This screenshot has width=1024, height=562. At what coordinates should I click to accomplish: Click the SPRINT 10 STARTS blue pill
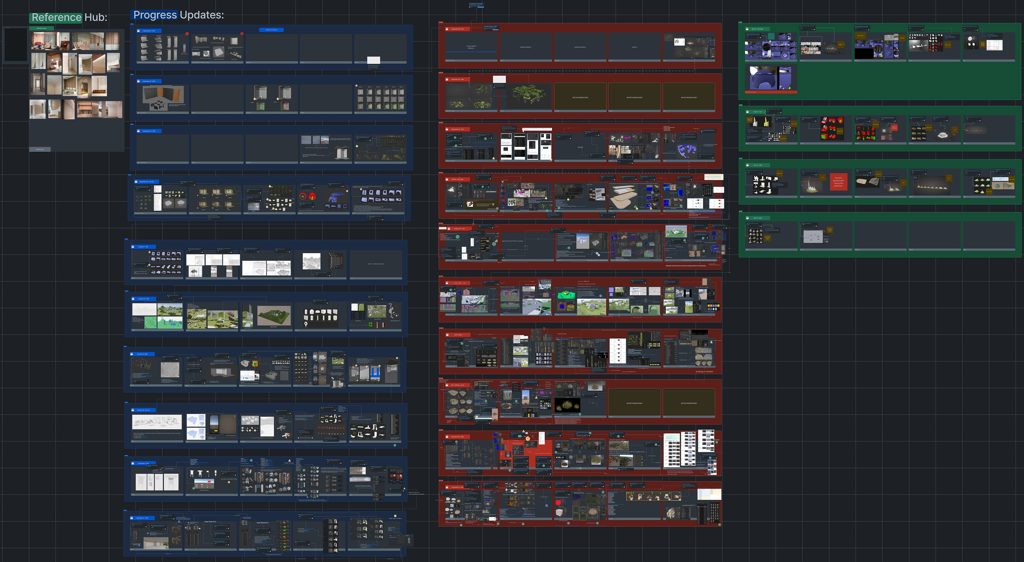coord(271,30)
